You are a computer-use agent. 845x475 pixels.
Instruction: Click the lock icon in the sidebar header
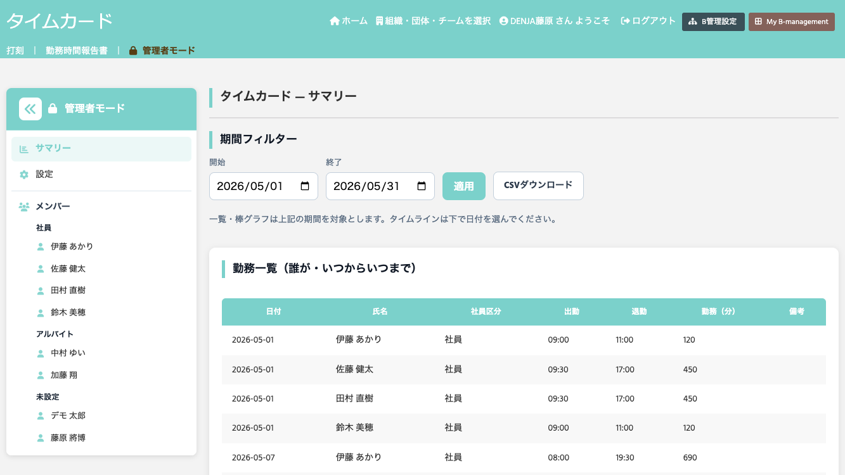(x=53, y=108)
